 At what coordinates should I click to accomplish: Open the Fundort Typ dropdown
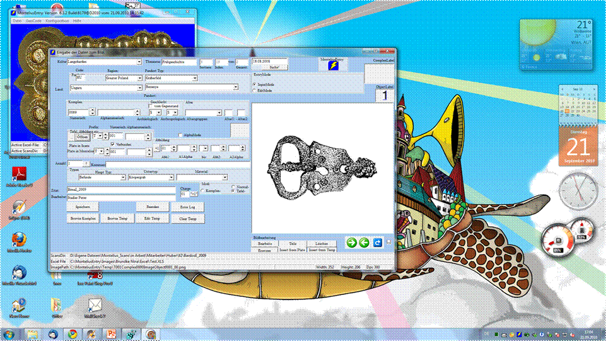pos(195,78)
